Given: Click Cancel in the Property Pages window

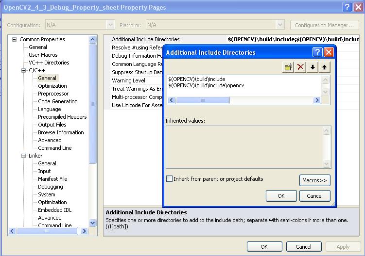Looking at the screenshot, I should (x=304, y=246).
